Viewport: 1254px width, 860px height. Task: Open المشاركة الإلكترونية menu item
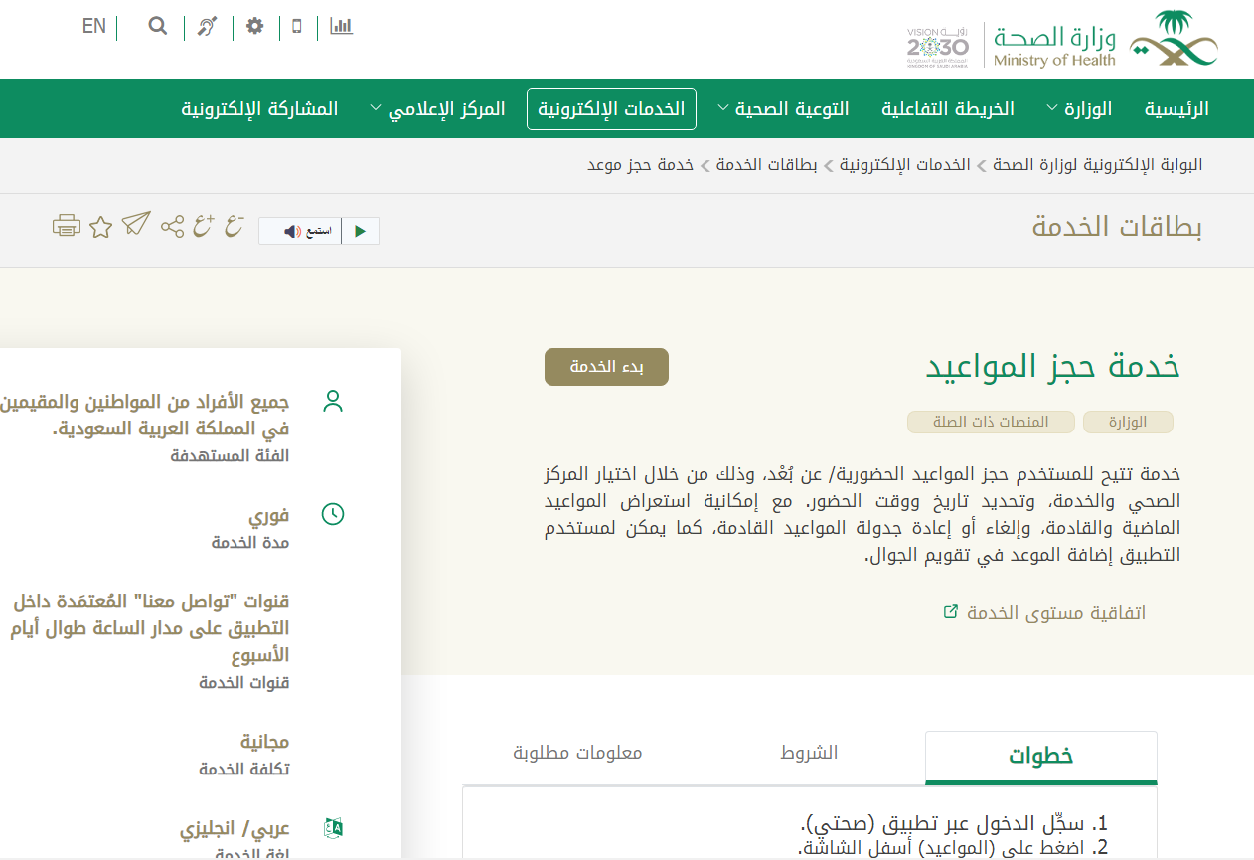259,109
